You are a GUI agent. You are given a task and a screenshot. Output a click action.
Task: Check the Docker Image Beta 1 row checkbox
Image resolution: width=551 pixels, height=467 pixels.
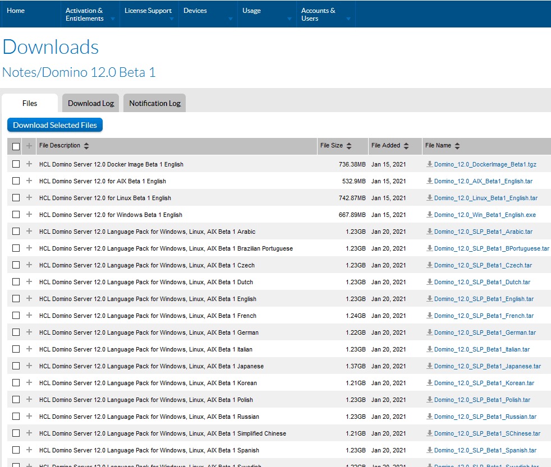(16, 164)
